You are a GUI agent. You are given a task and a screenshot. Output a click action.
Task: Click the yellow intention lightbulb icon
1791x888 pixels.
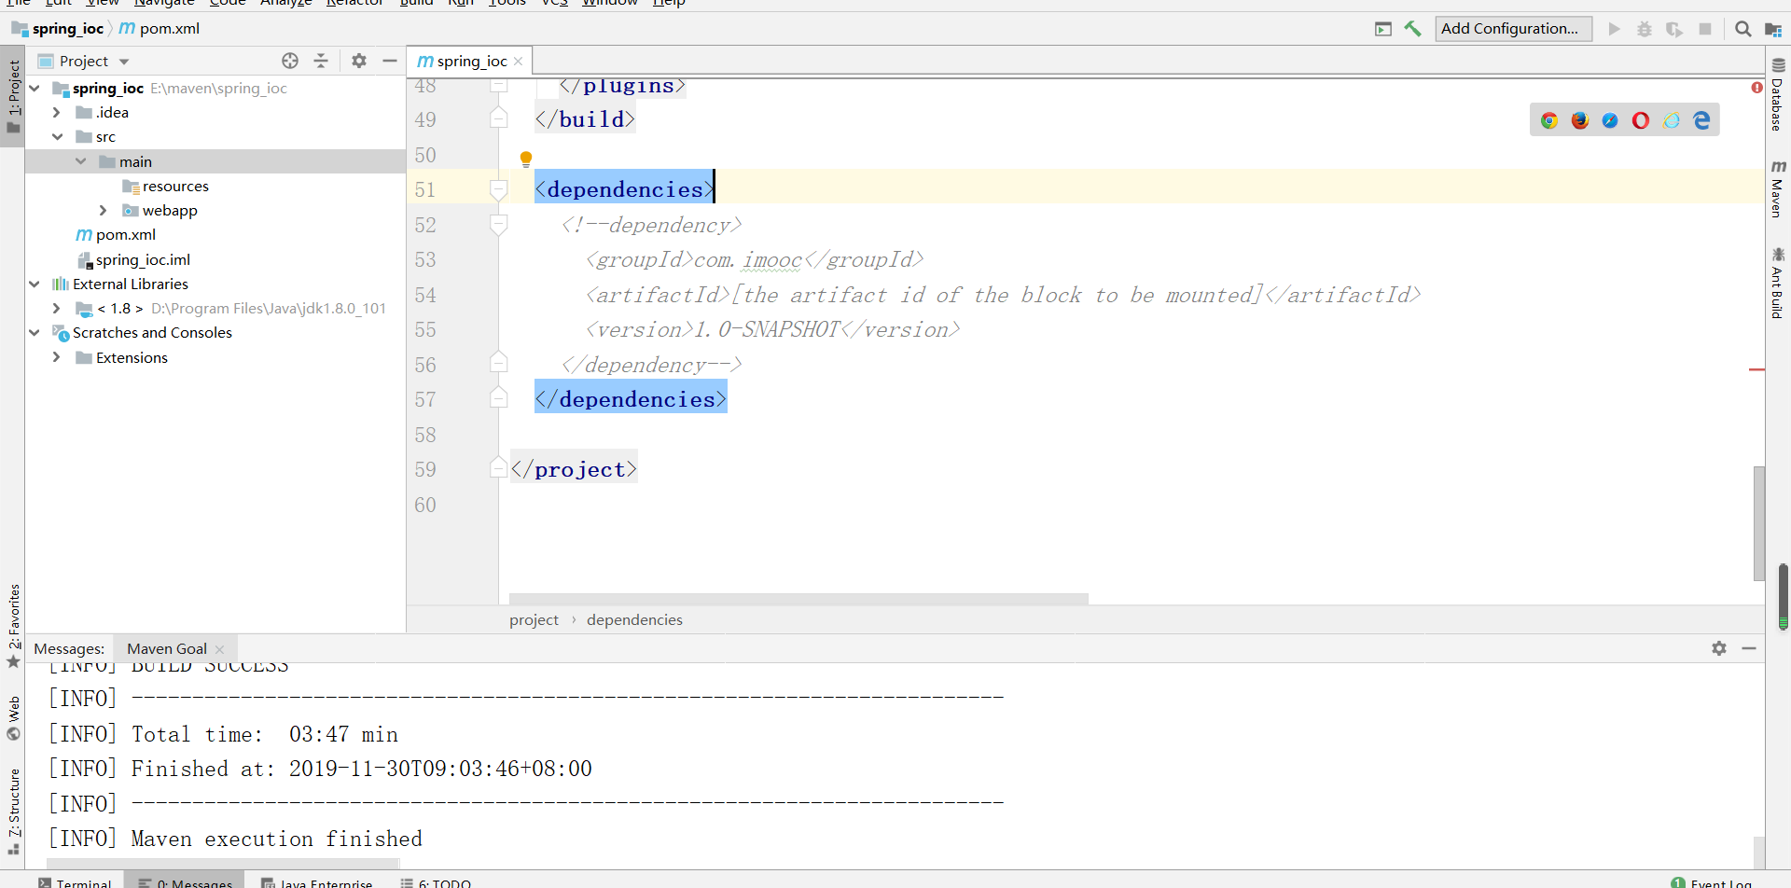(x=526, y=160)
